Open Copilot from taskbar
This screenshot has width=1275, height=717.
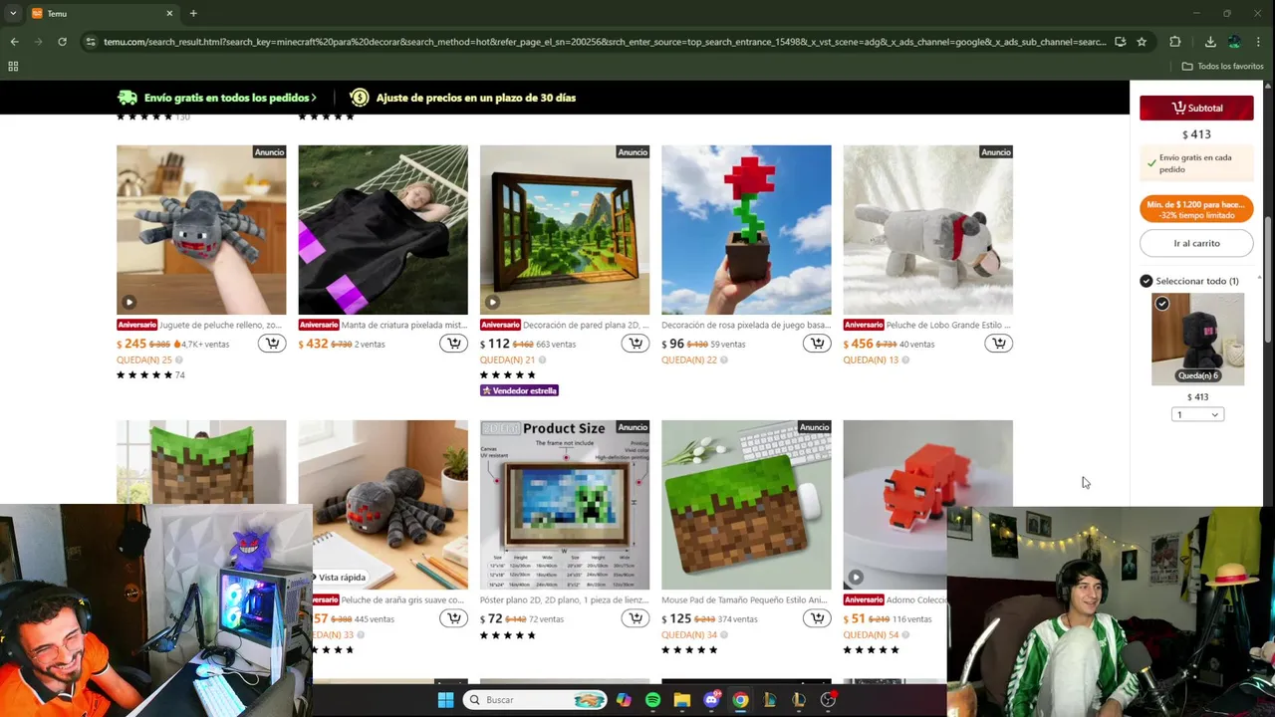624,700
